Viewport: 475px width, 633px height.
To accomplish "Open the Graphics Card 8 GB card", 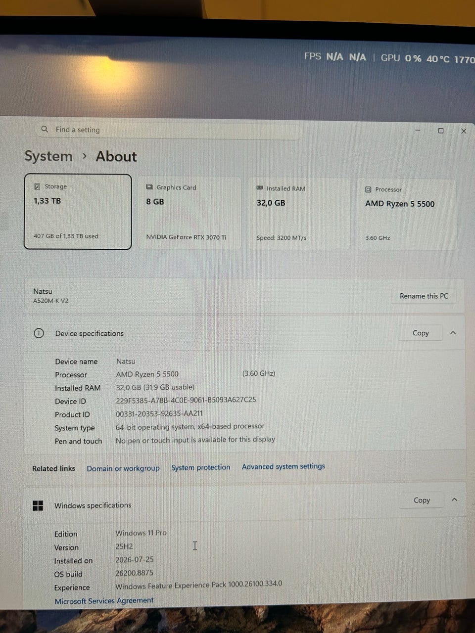I will (189, 213).
